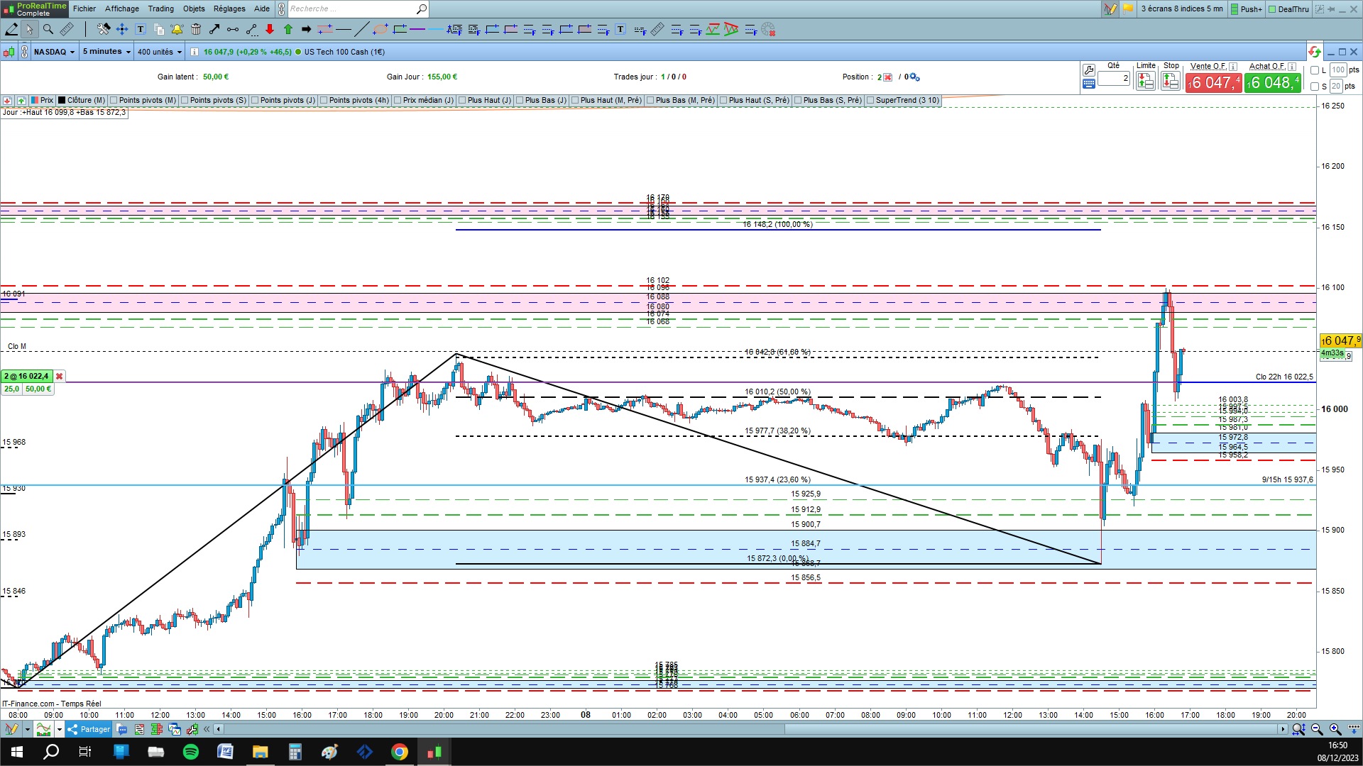The image size is (1363, 766).
Task: Click the Clôture (M) black color swatch
Action: point(62,100)
